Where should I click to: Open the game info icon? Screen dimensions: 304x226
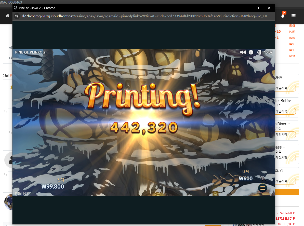[x=251, y=52]
